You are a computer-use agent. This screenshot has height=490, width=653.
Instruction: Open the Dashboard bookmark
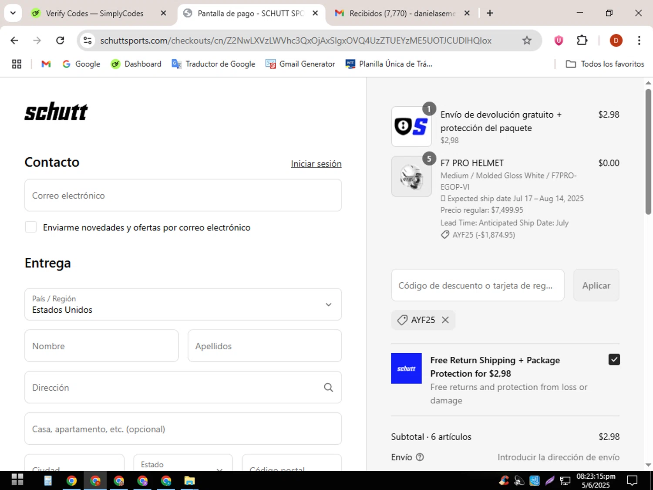[136, 64]
